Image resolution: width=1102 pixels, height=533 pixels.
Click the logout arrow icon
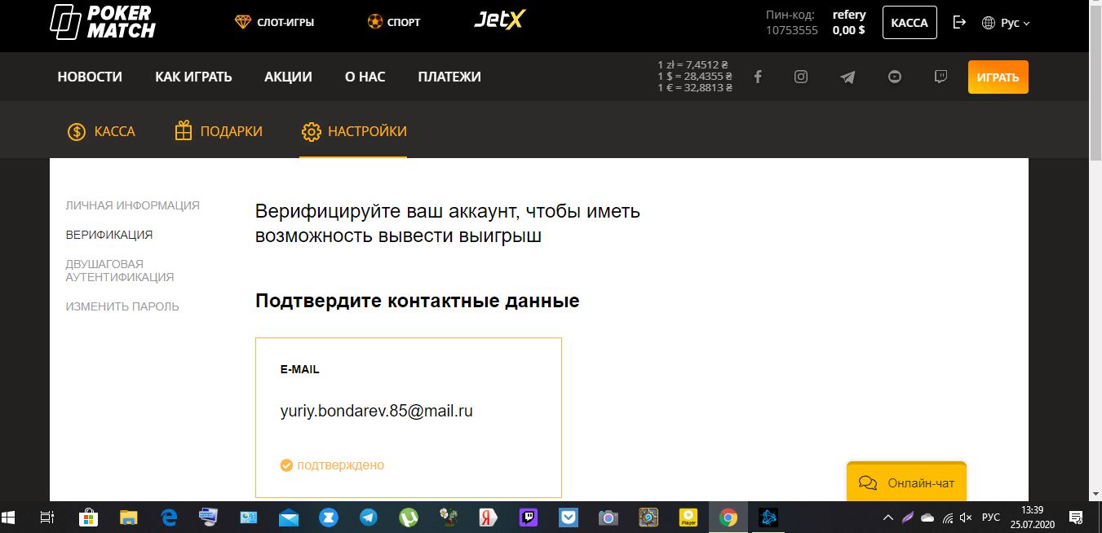959,22
